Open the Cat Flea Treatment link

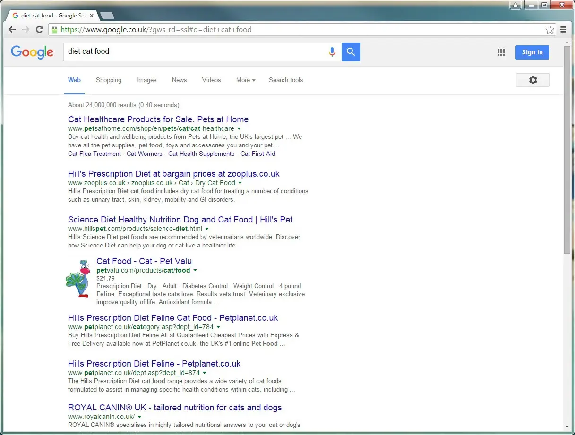click(x=94, y=154)
